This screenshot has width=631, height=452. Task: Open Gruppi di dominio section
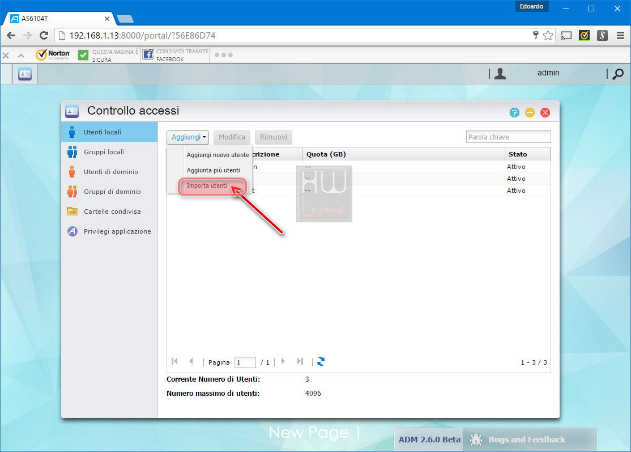pos(109,191)
